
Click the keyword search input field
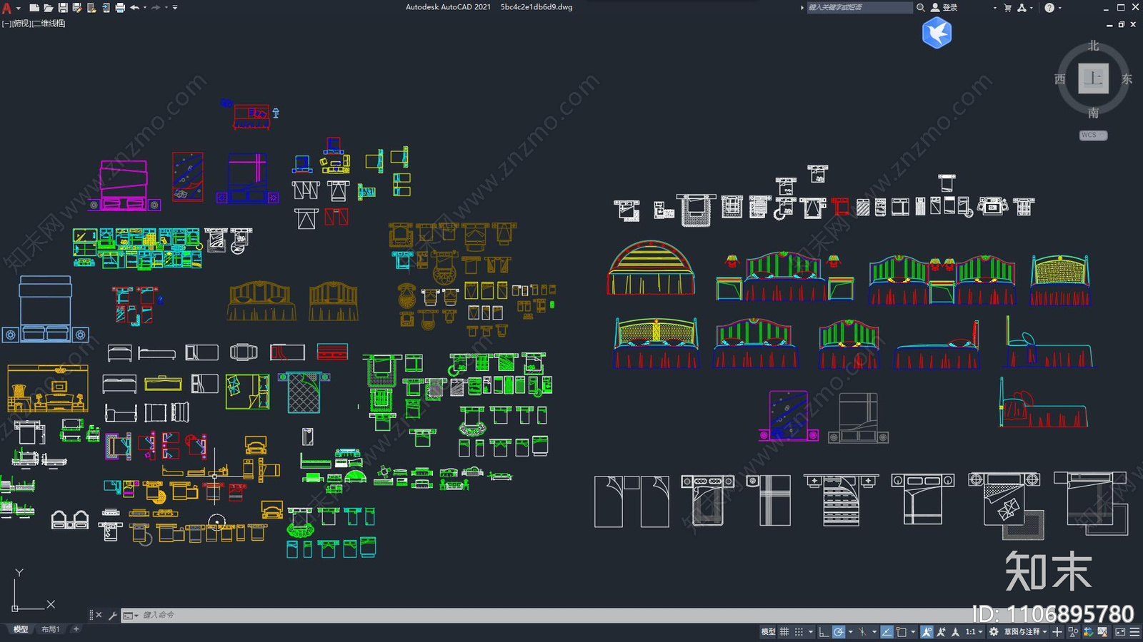pyautogui.click(x=859, y=7)
